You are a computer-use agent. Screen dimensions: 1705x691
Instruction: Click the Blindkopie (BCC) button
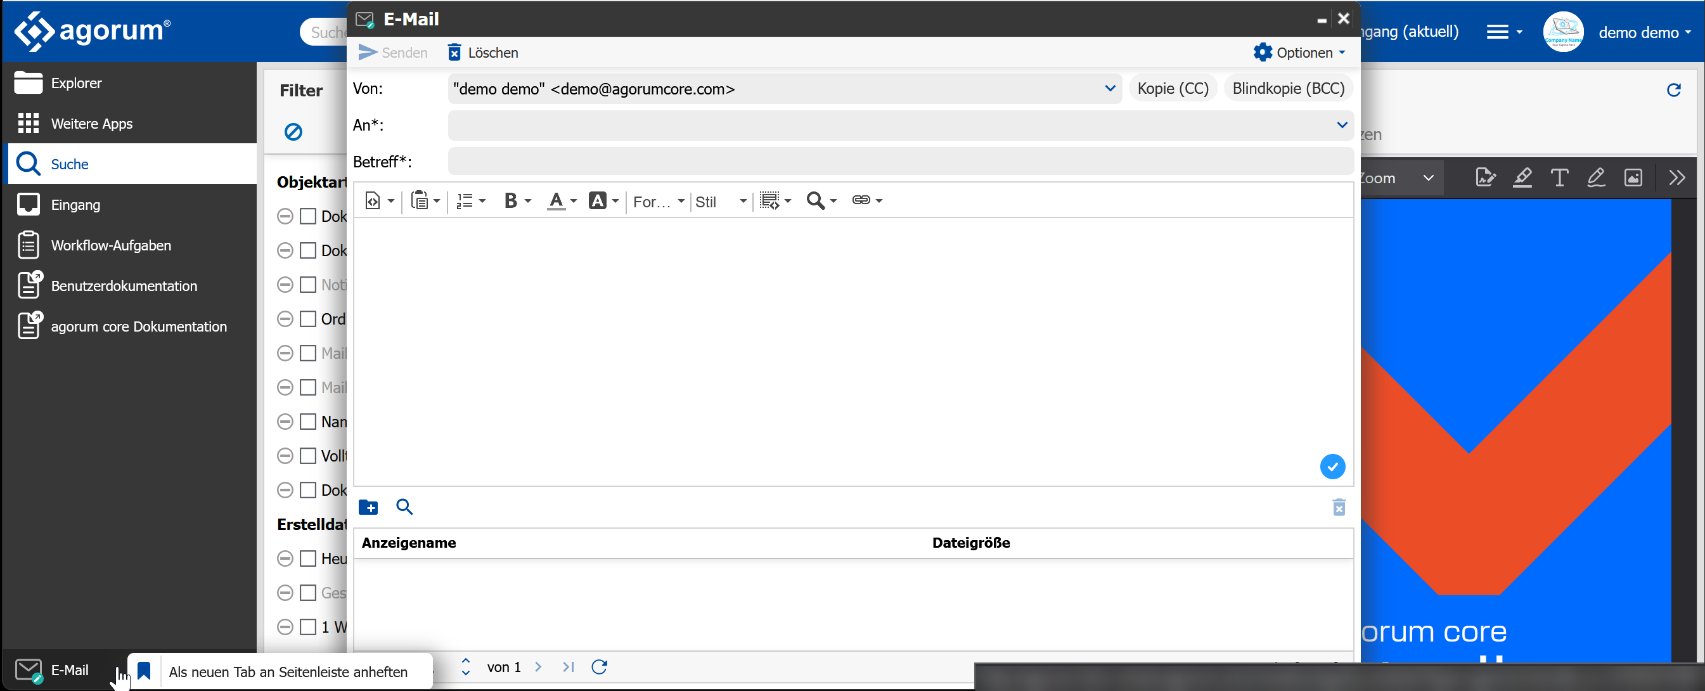[1289, 89]
